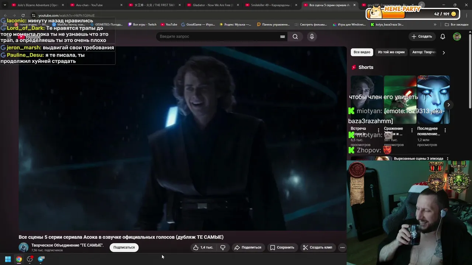The image size is (472, 265).
Task: Open the Вырезанные сцены 3 эпизода video
Action: coord(419,159)
